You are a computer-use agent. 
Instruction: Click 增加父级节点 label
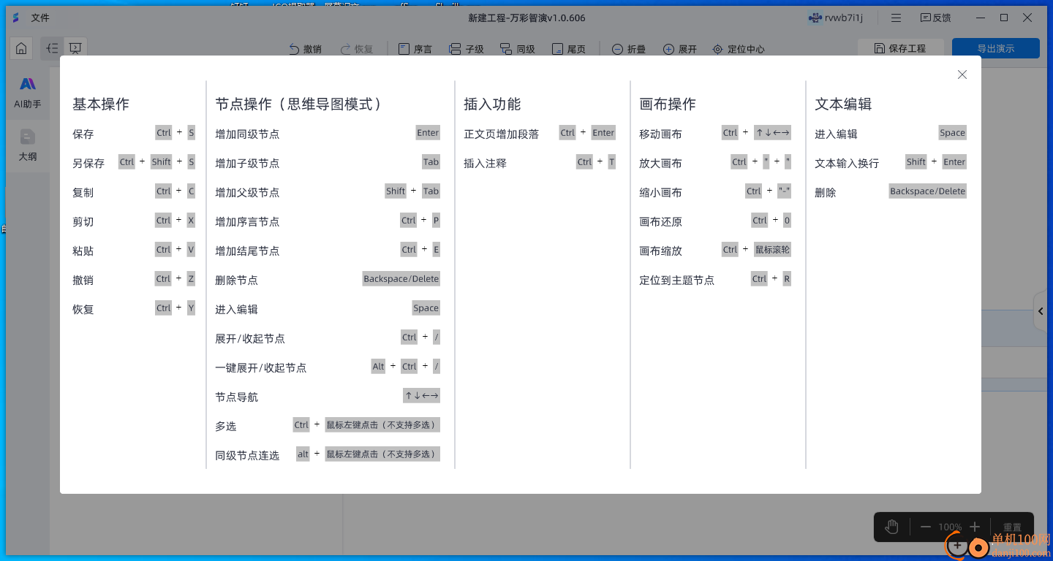(247, 192)
